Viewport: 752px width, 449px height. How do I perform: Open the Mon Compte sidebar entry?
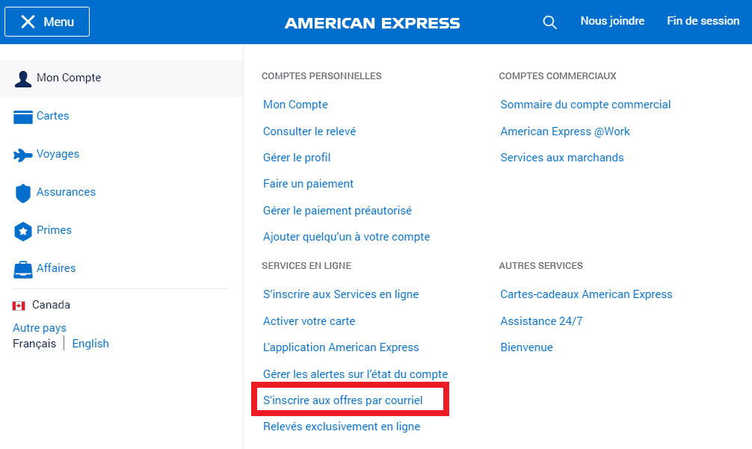(x=67, y=78)
